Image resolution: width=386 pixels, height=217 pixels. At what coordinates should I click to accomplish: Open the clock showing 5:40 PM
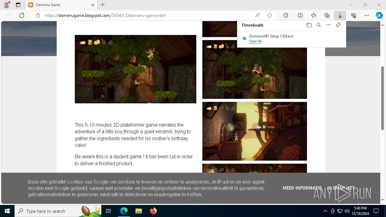[360, 211]
